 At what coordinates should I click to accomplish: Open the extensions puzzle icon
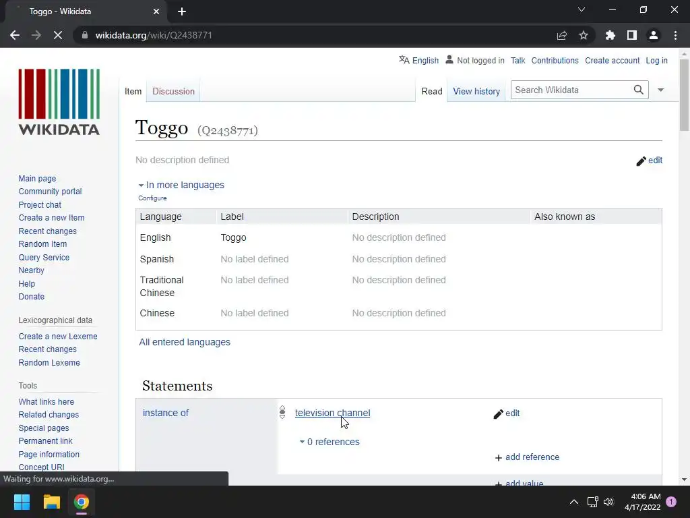610,35
